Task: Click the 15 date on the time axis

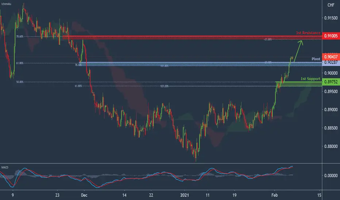Action: (319, 195)
